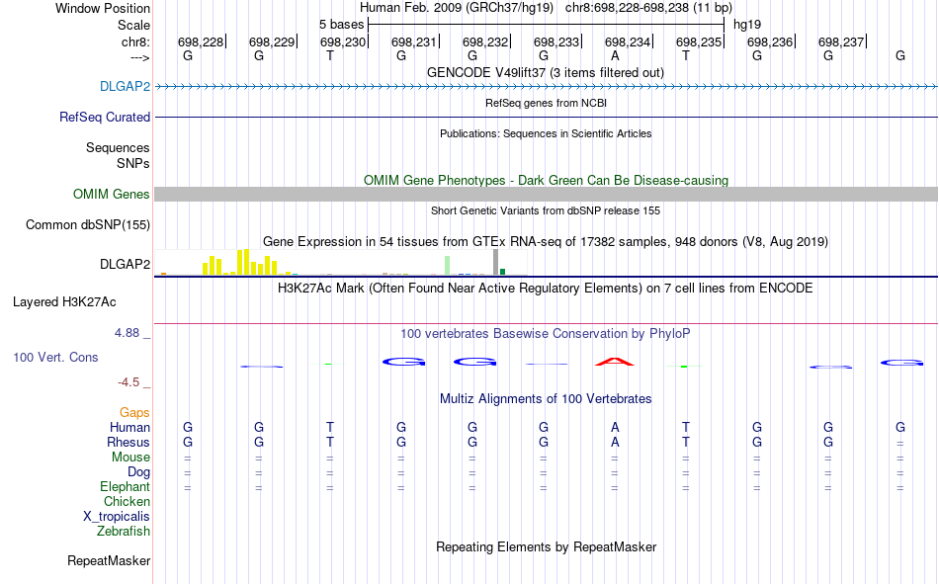Click the '4.88' upper PhyloP scale value
The width and height of the screenshot is (939, 584).
tap(127, 333)
